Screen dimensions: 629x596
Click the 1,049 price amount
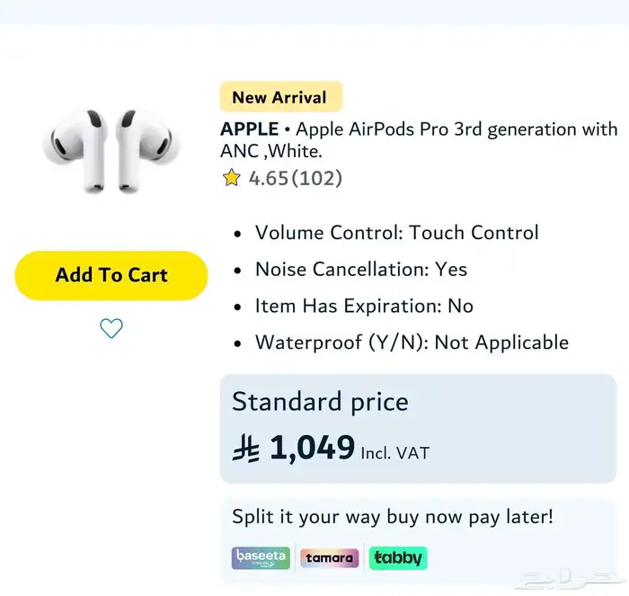click(312, 447)
